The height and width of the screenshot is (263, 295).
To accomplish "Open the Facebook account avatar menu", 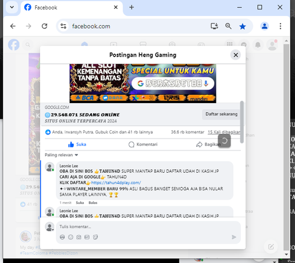I will [272, 45].
